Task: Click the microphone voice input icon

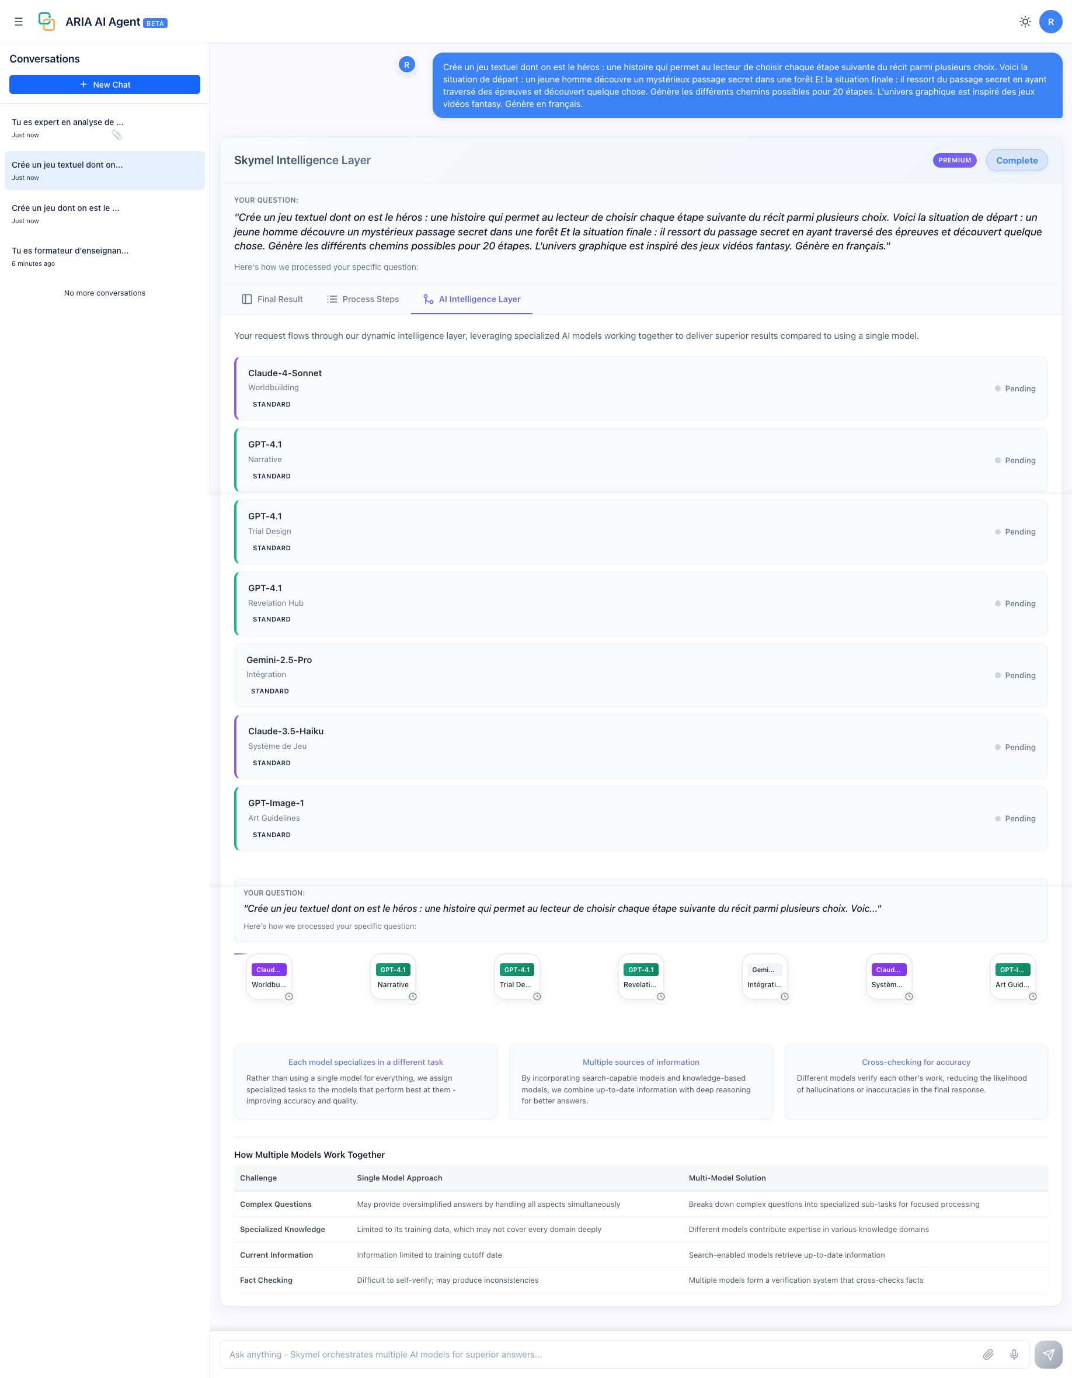Action: point(1014,1354)
